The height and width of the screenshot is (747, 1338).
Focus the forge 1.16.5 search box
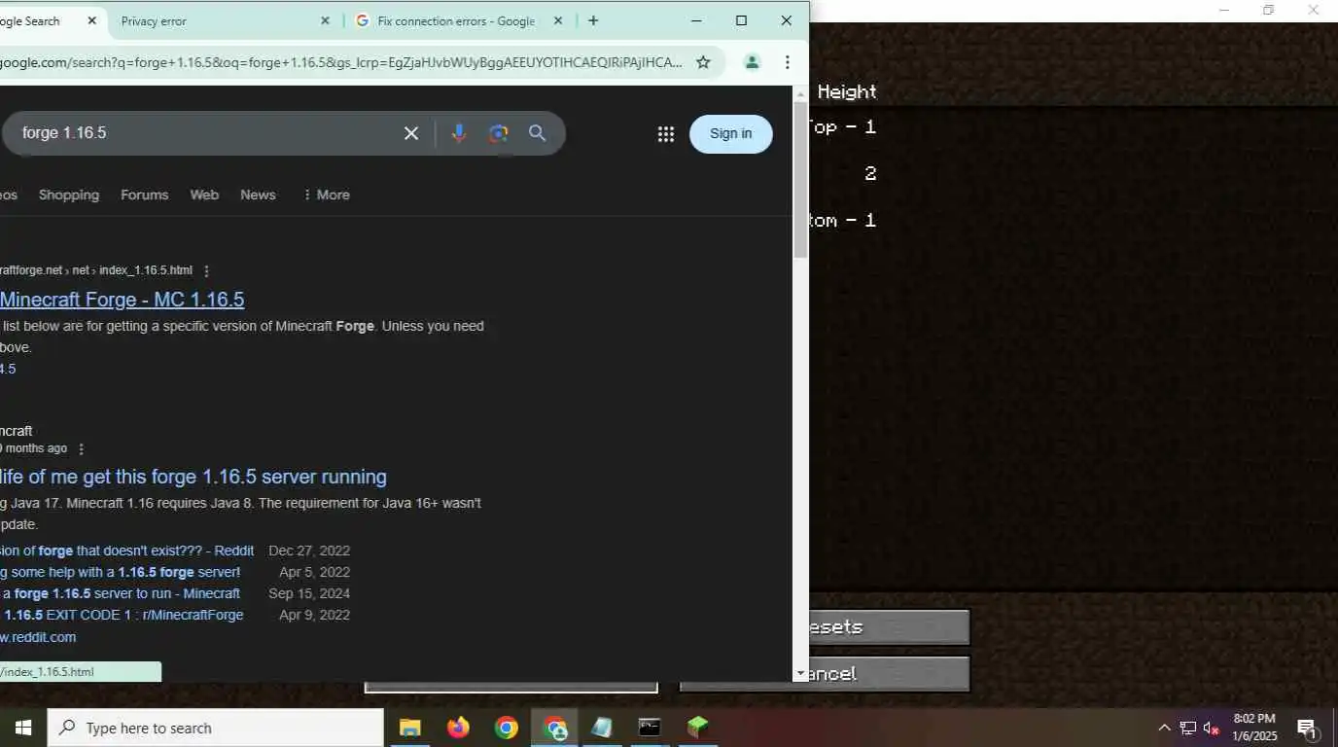click(204, 133)
